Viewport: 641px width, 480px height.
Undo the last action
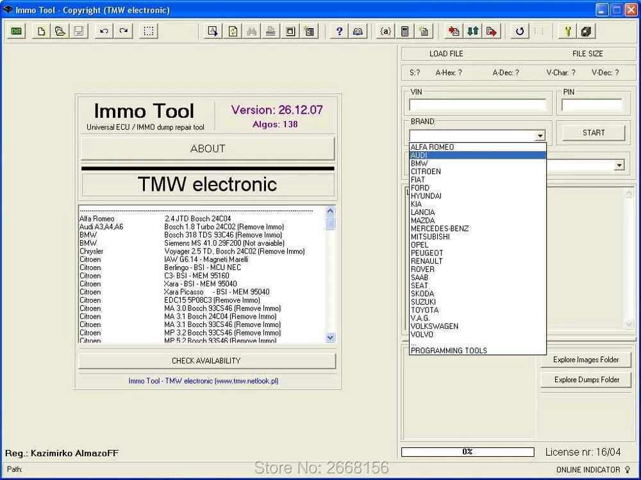[x=104, y=31]
